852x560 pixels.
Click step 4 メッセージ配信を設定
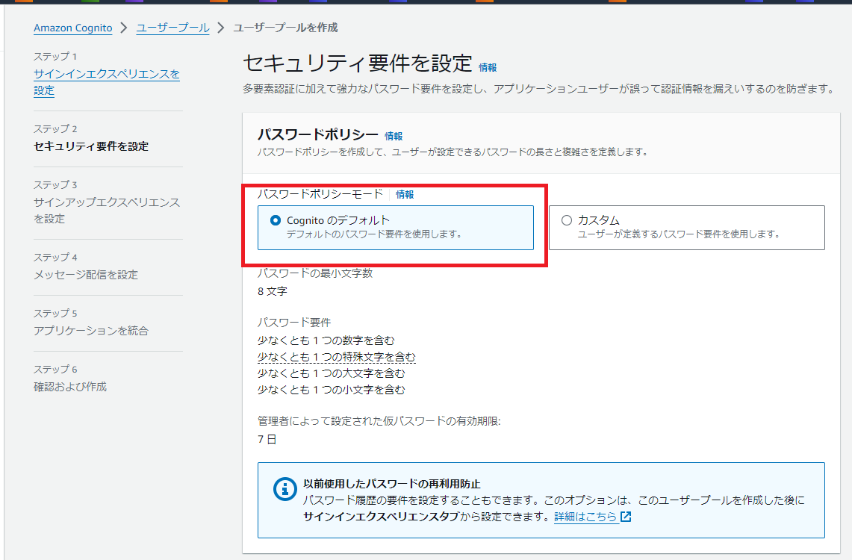(x=86, y=275)
